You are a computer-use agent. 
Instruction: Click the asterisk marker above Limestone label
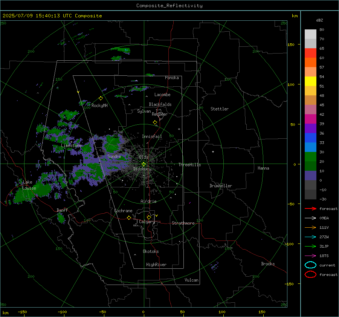click(x=71, y=142)
